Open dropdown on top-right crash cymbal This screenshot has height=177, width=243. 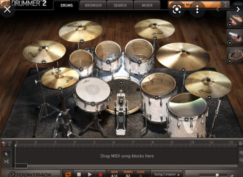coord(155,38)
